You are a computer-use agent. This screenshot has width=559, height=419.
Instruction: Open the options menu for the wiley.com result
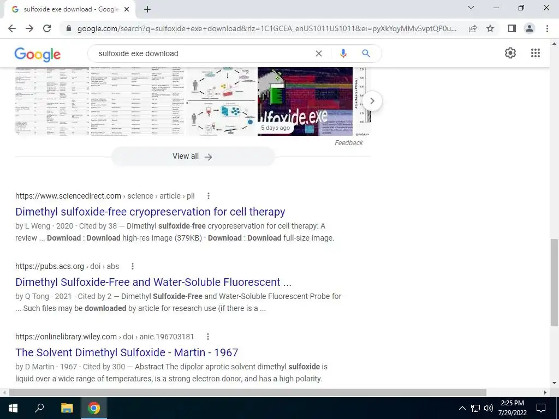pos(208,337)
